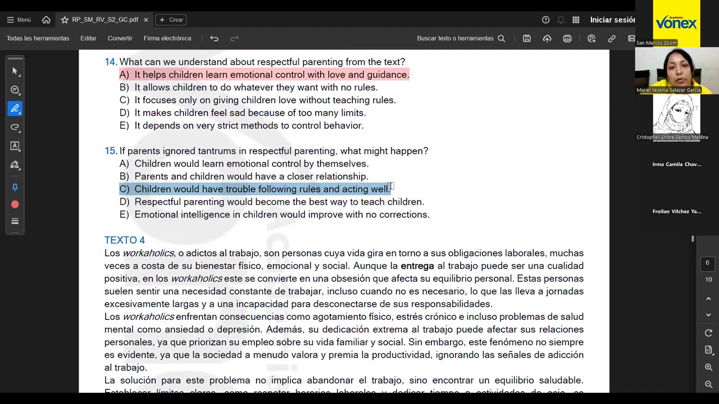
Task: Upload file to cloud icon
Action: click(547, 38)
